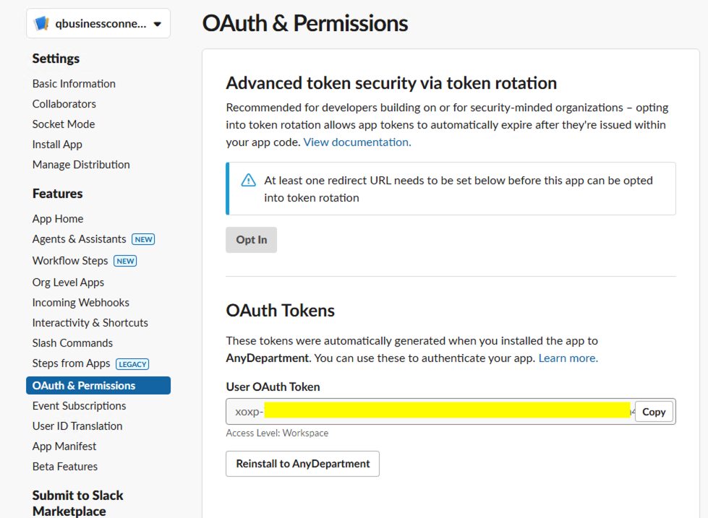Go to User ID Translation

77,426
